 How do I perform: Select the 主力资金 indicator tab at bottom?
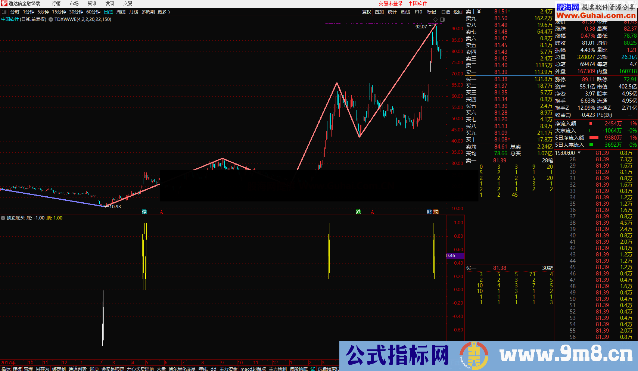228,369
